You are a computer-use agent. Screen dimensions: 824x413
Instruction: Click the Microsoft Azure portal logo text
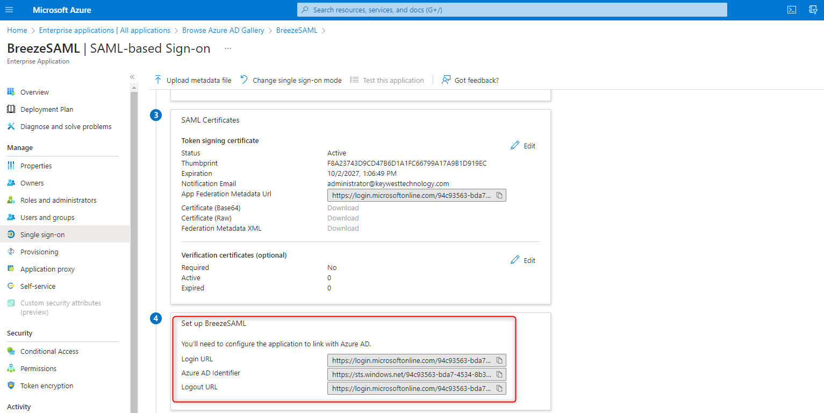pos(62,10)
